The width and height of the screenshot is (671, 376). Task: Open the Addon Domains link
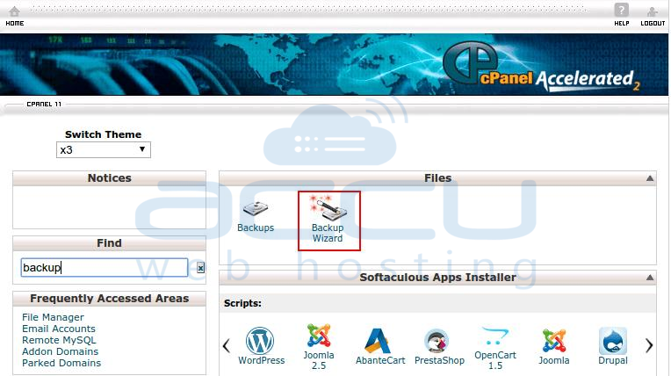click(61, 351)
